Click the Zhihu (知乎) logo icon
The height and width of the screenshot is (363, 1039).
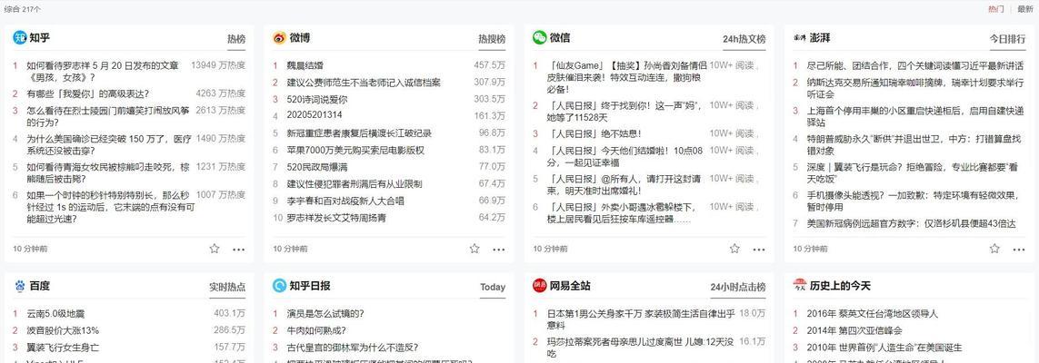tap(20, 38)
